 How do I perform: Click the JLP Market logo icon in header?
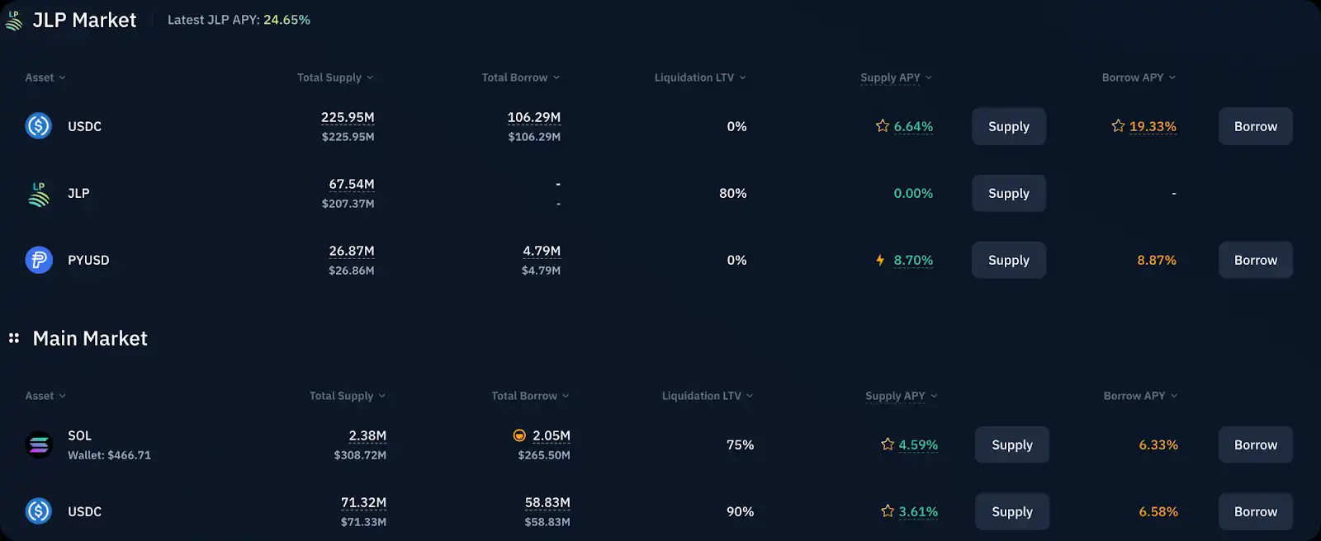pos(14,21)
